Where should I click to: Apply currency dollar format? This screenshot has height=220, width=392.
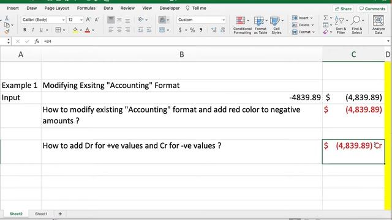(x=180, y=30)
